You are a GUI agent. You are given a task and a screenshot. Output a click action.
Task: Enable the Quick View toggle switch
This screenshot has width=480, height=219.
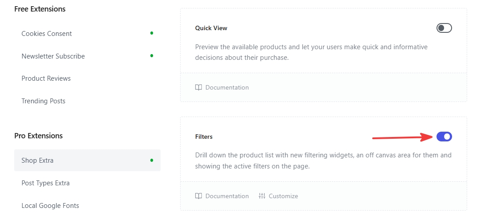click(444, 28)
